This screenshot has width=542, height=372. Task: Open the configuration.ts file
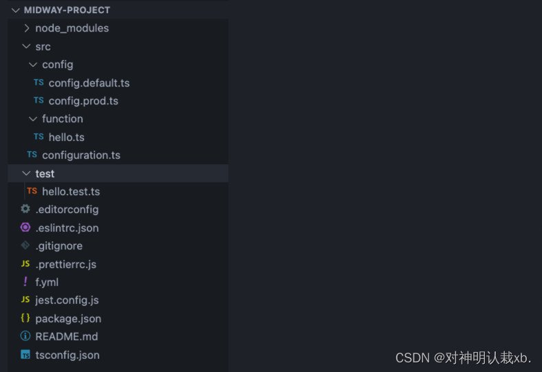80,155
